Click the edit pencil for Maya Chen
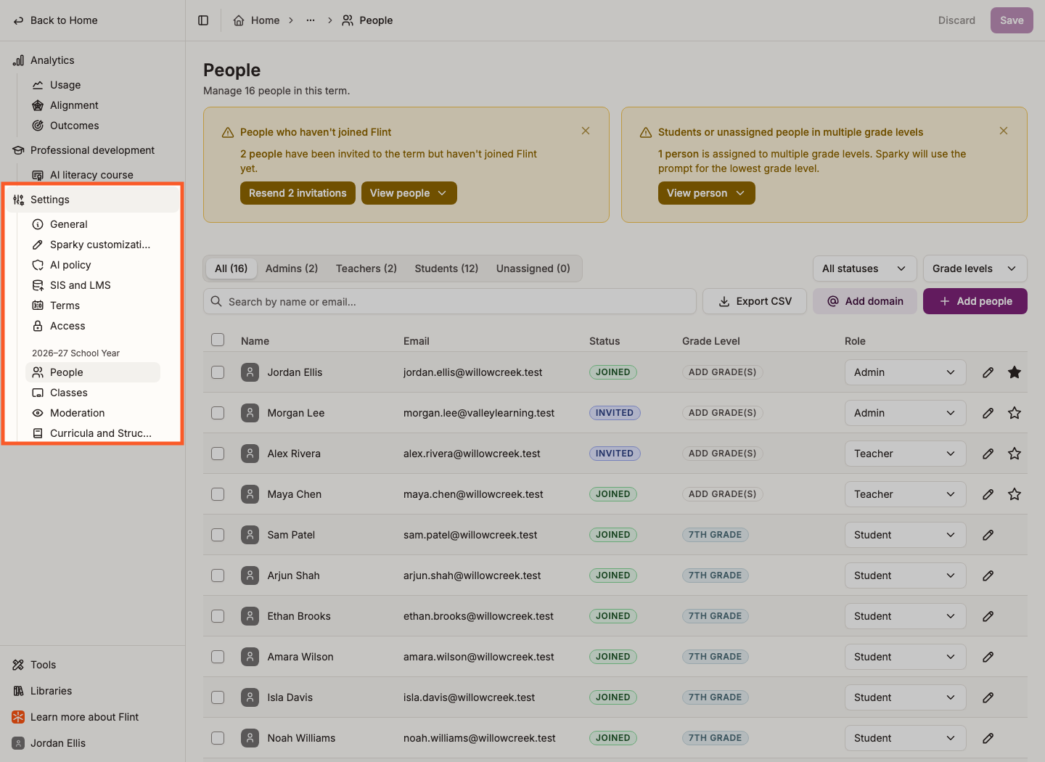This screenshot has width=1045, height=762. point(988,494)
